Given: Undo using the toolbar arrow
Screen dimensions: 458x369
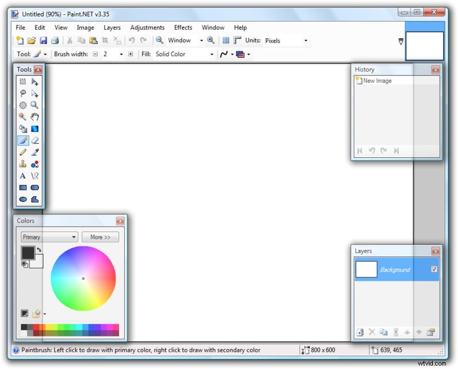Looking at the screenshot, I should pos(132,40).
